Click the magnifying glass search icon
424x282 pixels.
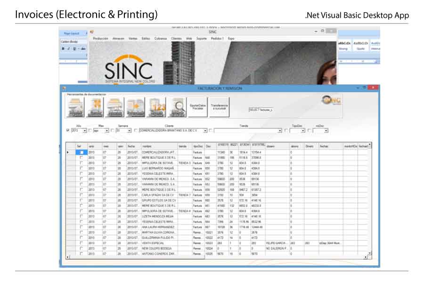click(178, 107)
